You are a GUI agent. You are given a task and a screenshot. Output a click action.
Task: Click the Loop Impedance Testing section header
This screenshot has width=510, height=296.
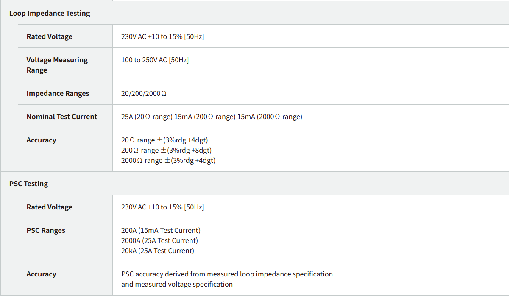pos(50,13)
